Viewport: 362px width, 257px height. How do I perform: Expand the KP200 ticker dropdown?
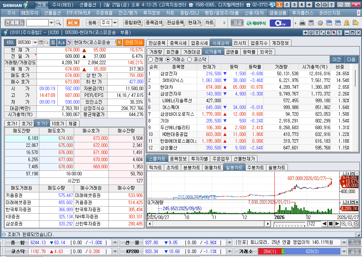[x=229, y=251]
